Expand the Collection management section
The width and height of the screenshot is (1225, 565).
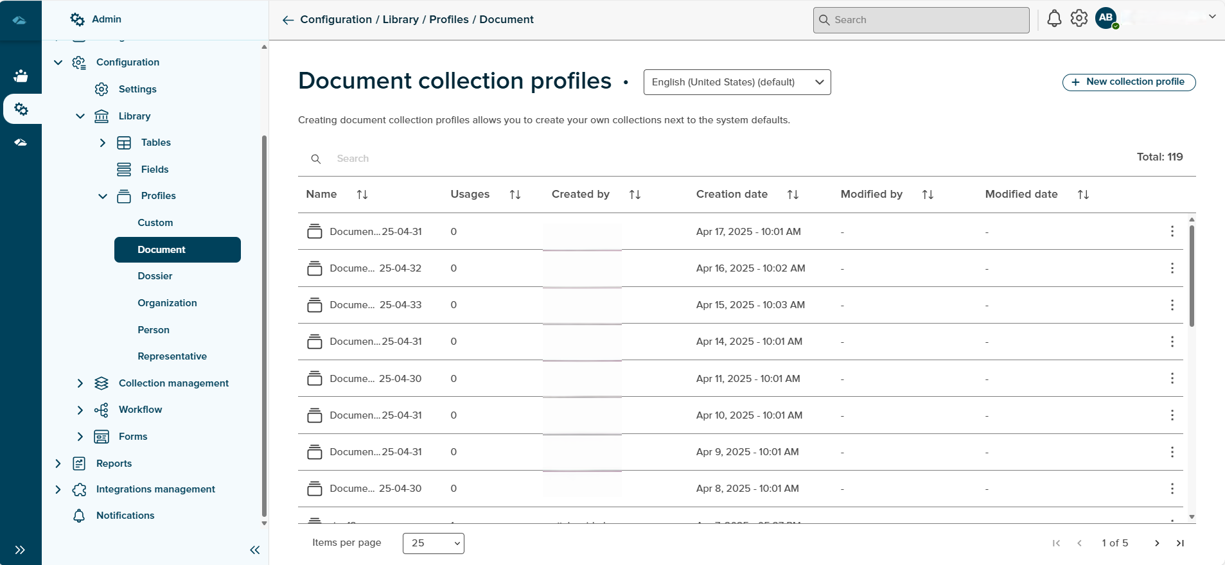click(x=80, y=383)
